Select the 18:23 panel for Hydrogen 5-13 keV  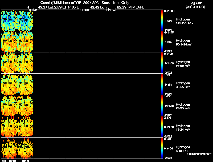(25, 148)
